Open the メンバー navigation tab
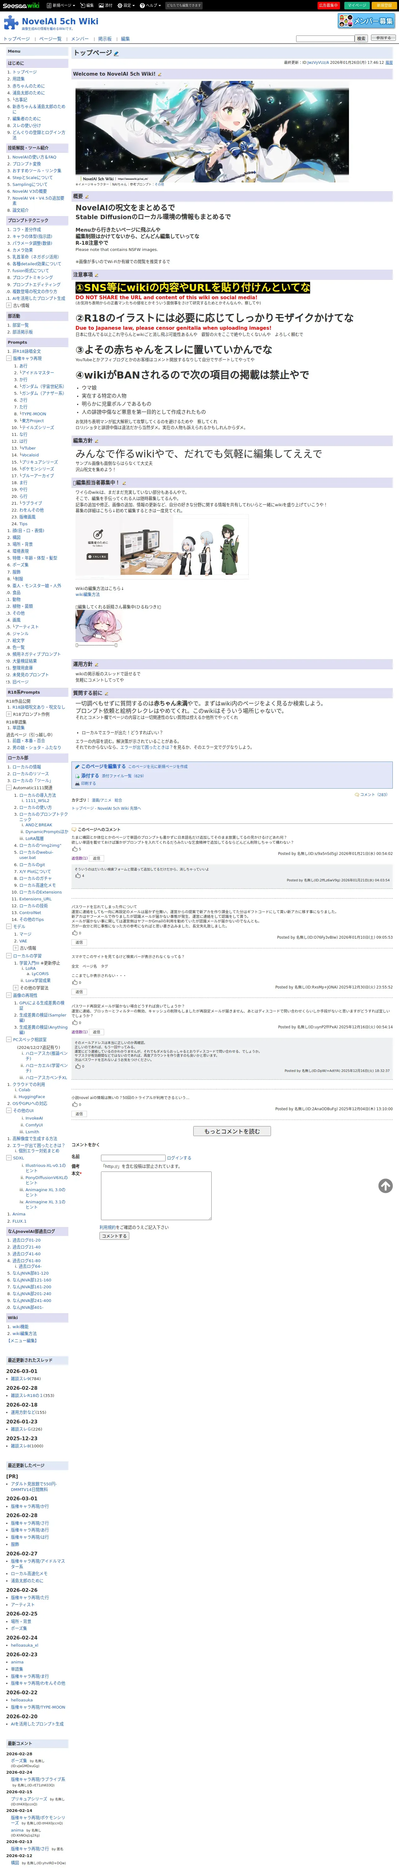 pyautogui.click(x=80, y=38)
